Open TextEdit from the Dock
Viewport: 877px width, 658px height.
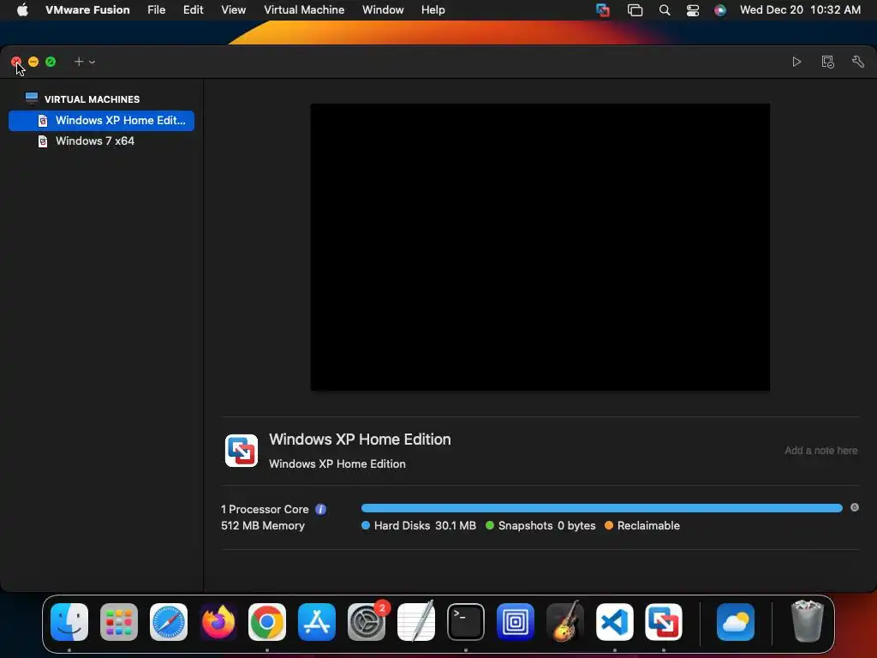point(416,622)
